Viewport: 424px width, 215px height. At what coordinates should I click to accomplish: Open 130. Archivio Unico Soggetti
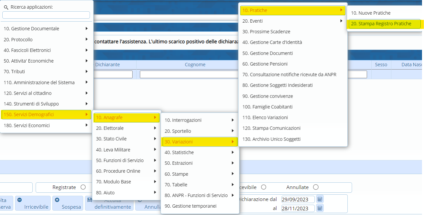[271, 139]
